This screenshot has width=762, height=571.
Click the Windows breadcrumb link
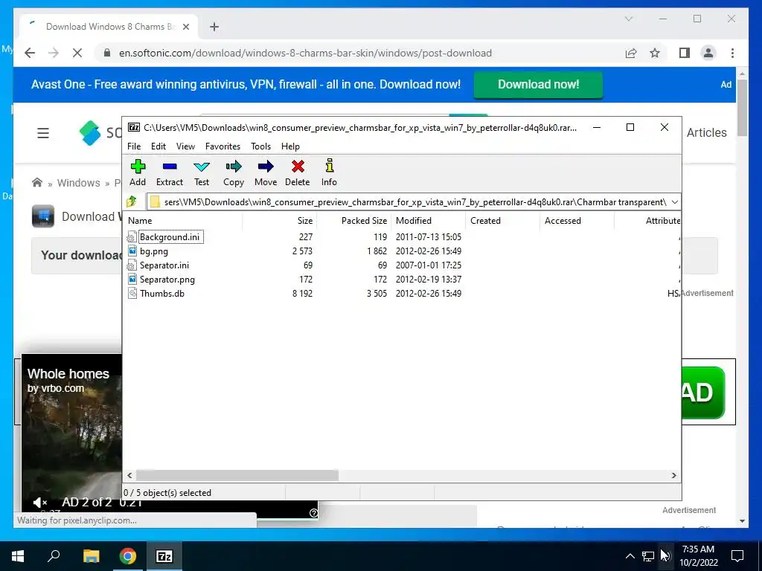[x=78, y=183]
